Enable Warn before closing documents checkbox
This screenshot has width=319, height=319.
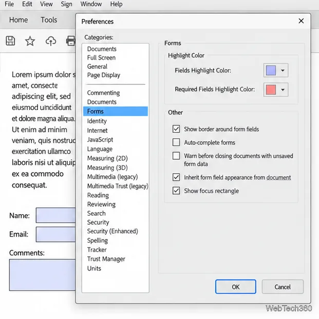176,156
